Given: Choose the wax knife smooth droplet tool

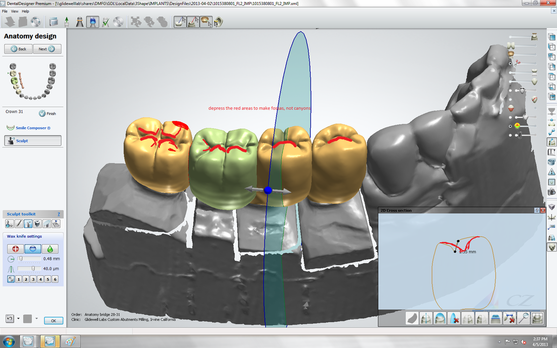Looking at the screenshot, I should 50,249.
